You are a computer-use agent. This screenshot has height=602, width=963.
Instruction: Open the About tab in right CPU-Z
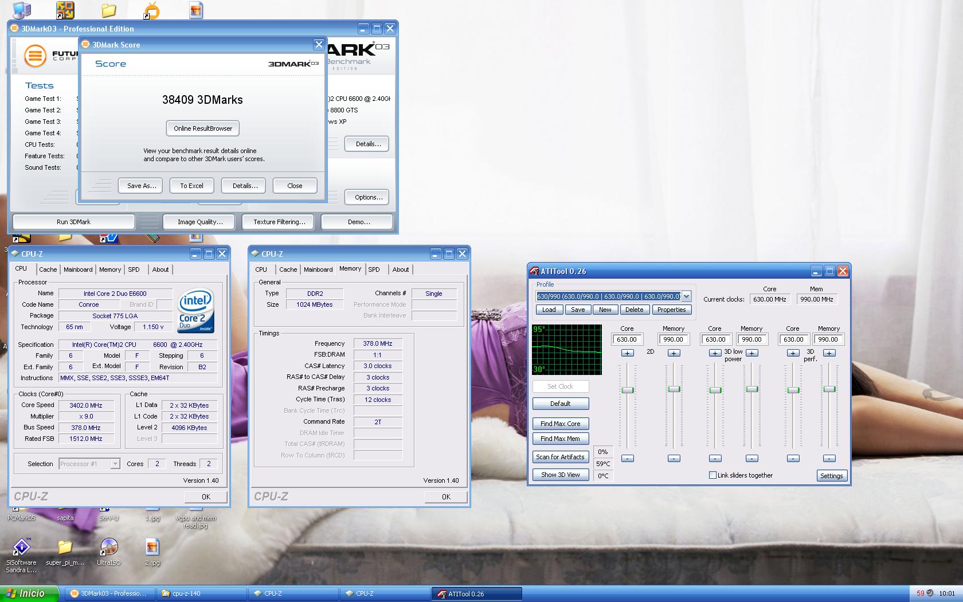(x=401, y=269)
